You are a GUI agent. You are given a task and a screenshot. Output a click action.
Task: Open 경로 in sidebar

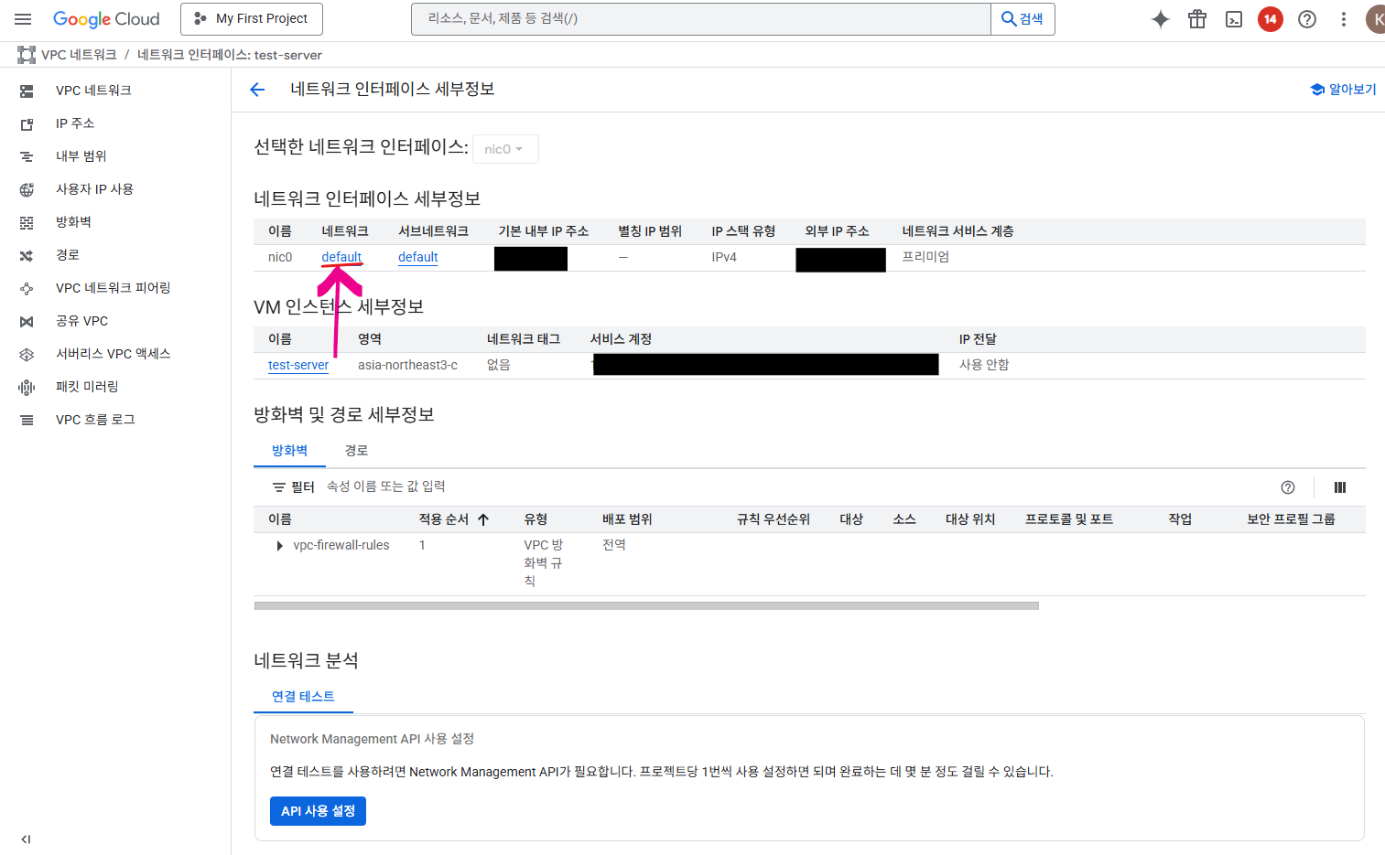click(x=68, y=255)
